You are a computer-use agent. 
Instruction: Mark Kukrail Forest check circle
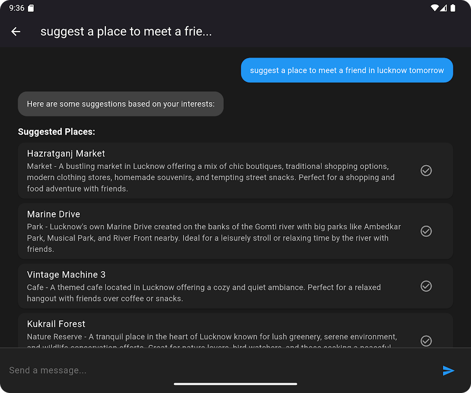(426, 340)
